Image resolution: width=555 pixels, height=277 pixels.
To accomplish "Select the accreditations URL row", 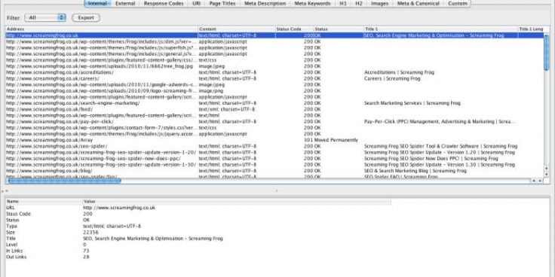I will coord(274,72).
